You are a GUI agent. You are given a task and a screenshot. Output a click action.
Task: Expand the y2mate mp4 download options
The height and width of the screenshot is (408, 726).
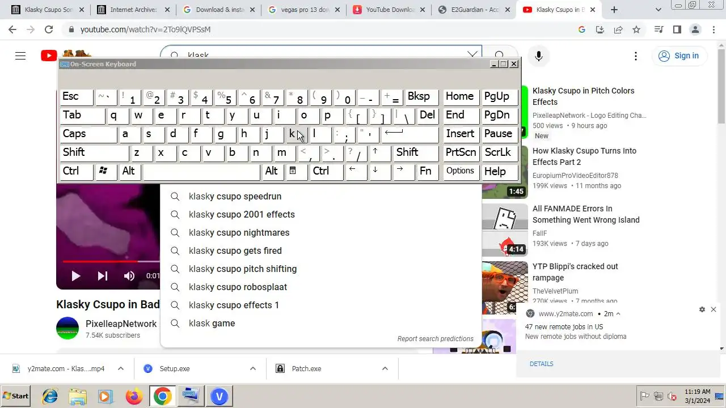click(121, 368)
